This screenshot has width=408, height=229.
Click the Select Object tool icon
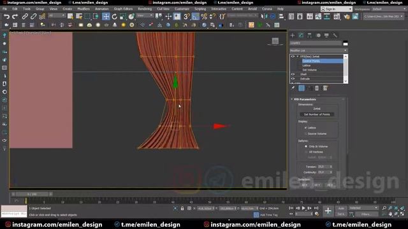70,17
